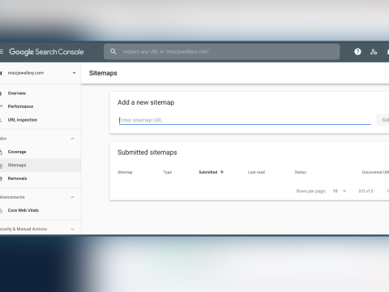Open Performance report in sidebar
The image size is (389, 292).
tap(20, 106)
